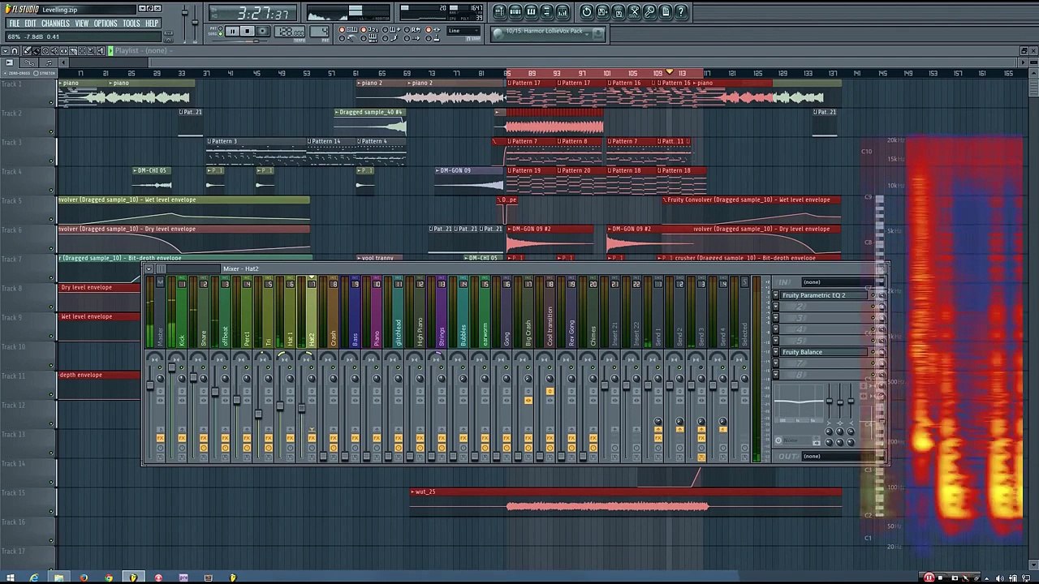Toggle Playlist snap magnet icon

coord(15,50)
